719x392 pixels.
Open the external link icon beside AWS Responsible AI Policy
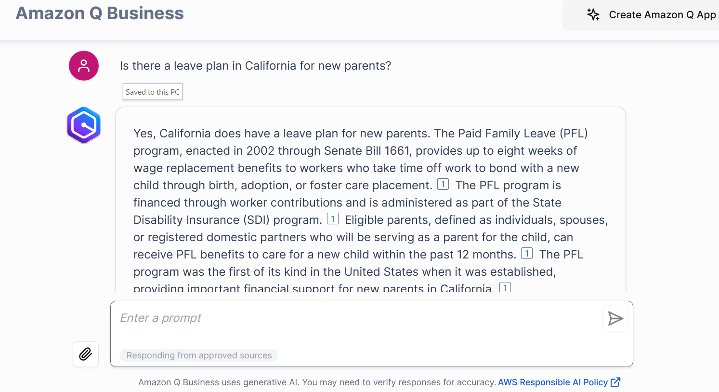coord(615,382)
